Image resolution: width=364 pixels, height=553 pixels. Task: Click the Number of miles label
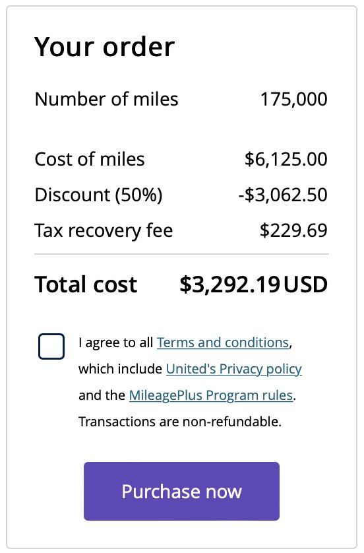pos(106,99)
